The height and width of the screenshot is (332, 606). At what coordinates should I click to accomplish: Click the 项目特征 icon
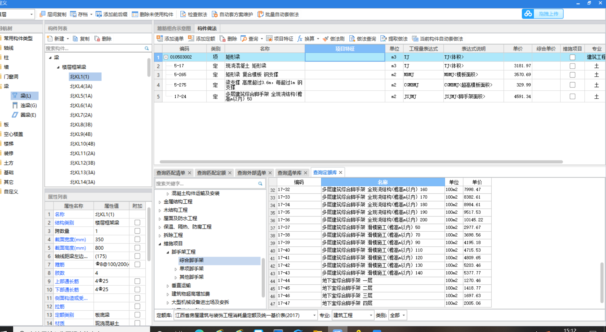(269, 39)
